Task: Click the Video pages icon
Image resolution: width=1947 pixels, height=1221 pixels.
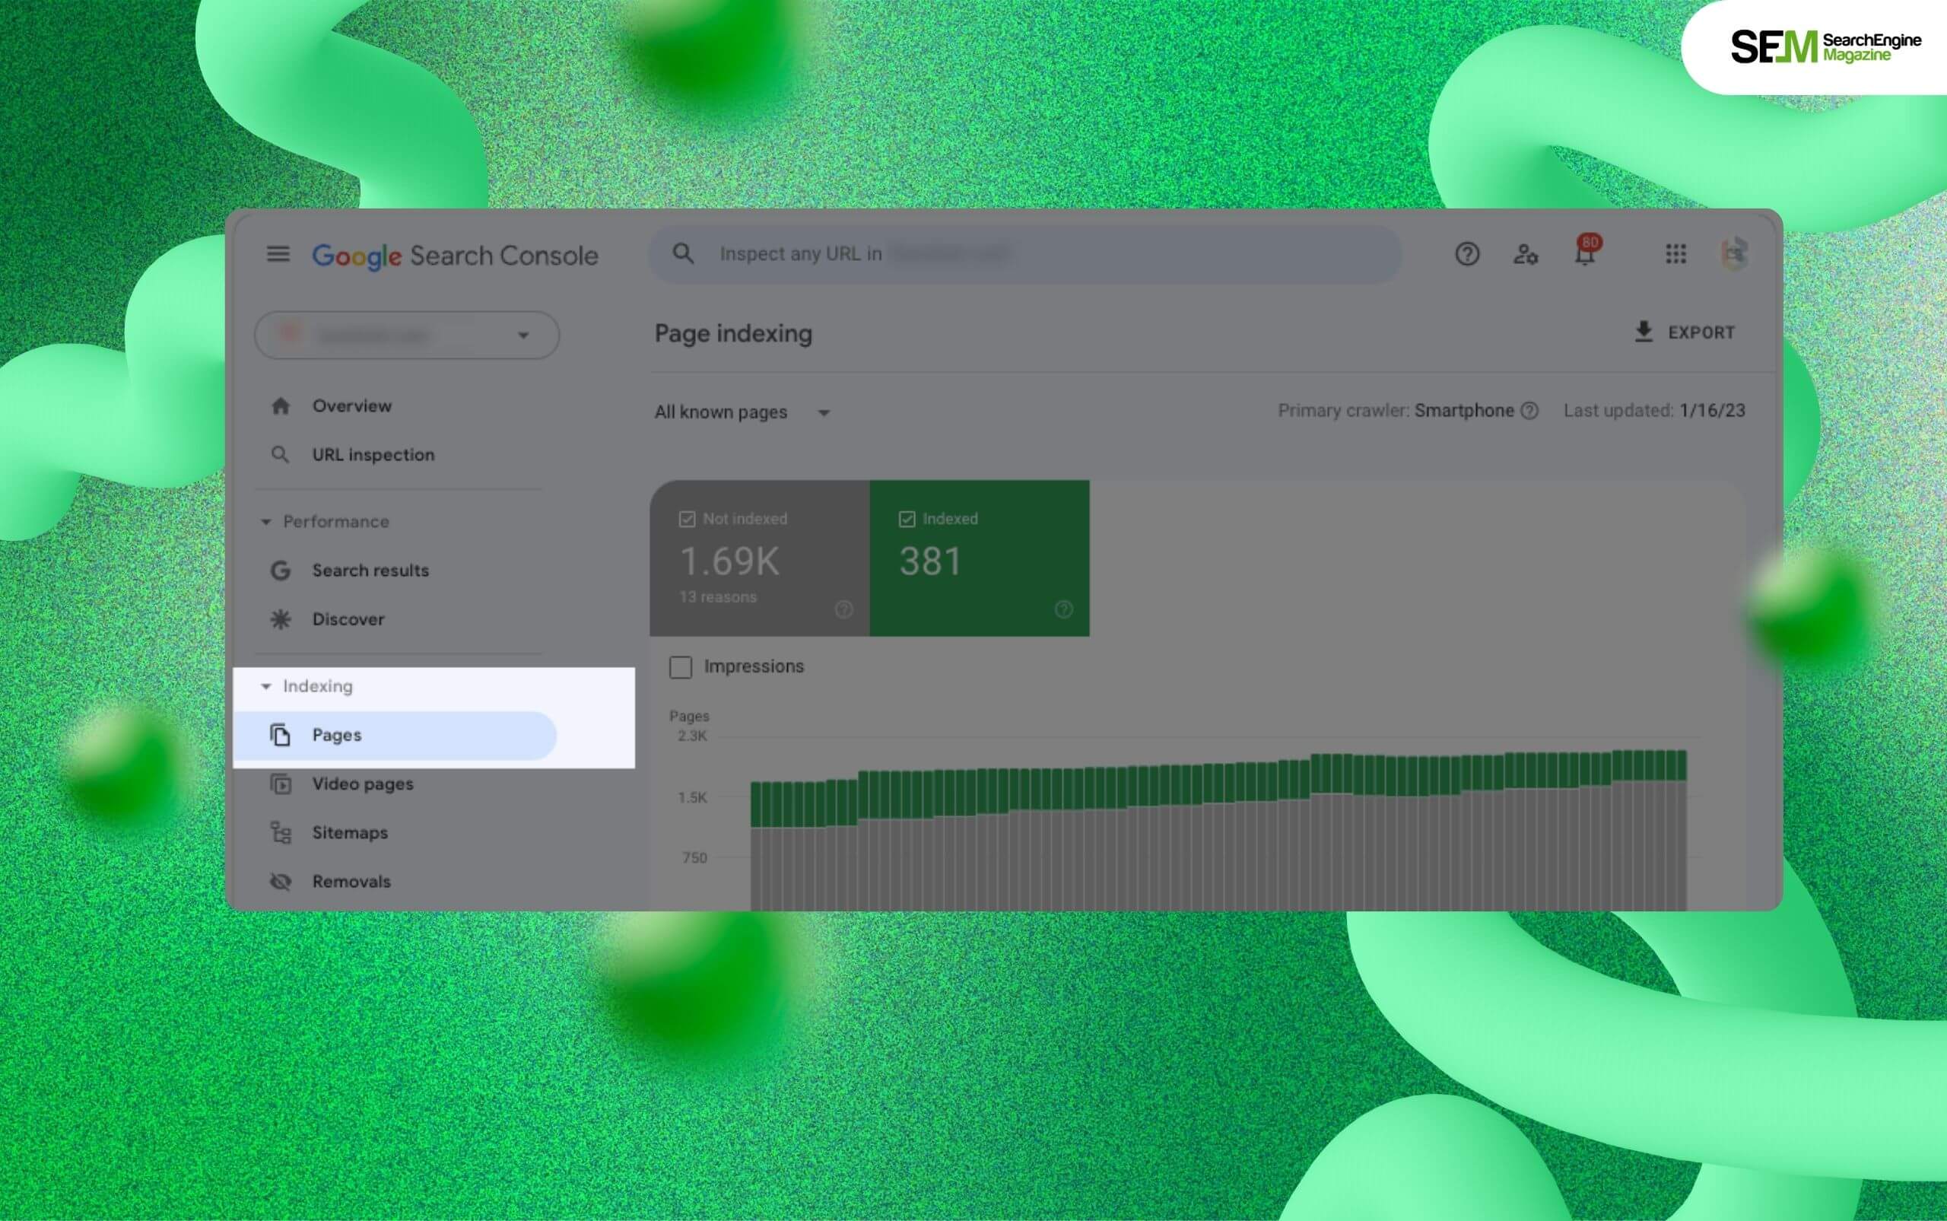Action: [x=280, y=784]
